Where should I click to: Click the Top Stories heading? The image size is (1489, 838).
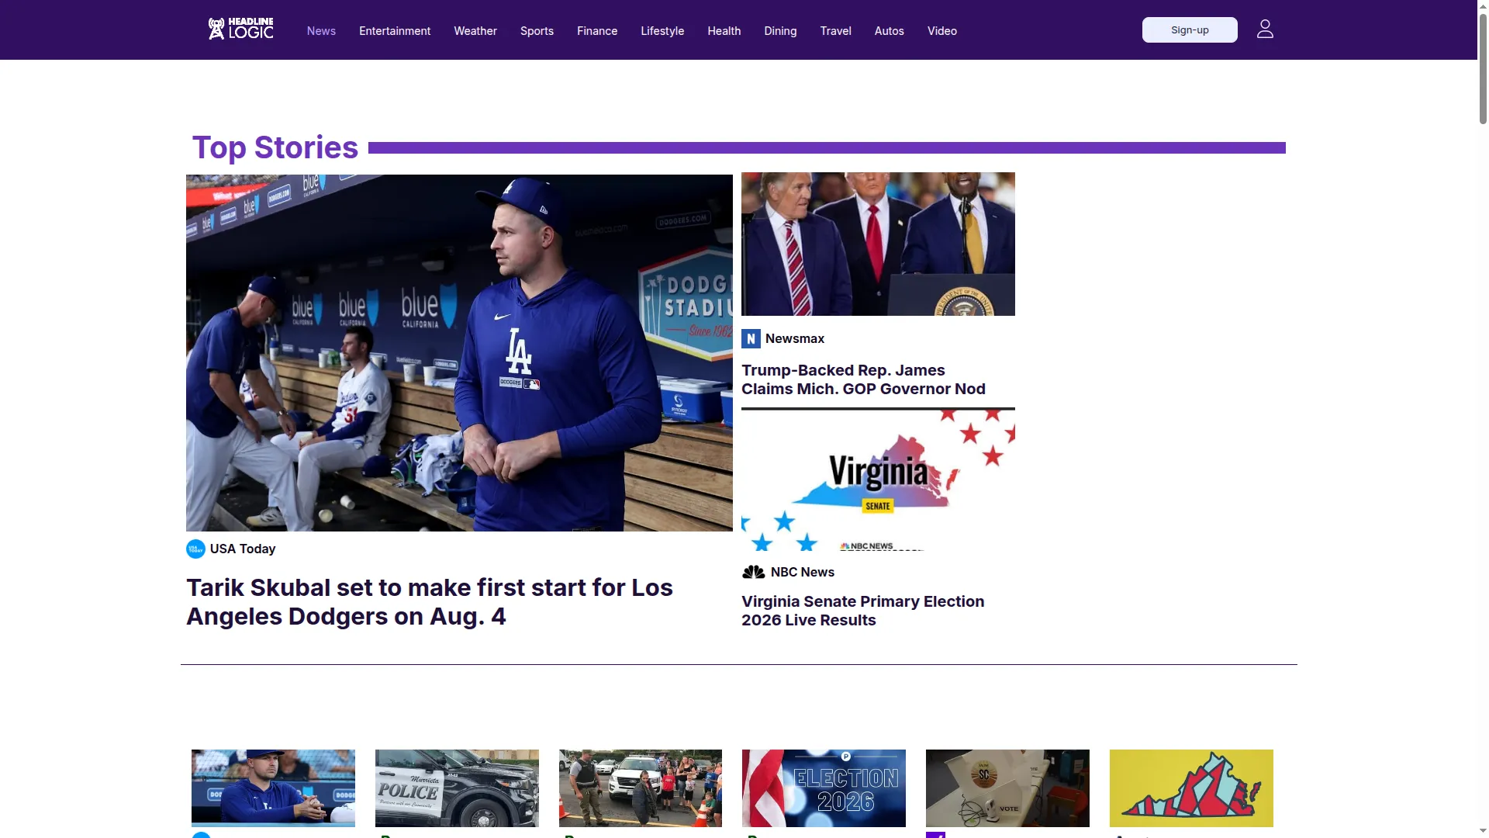275,147
